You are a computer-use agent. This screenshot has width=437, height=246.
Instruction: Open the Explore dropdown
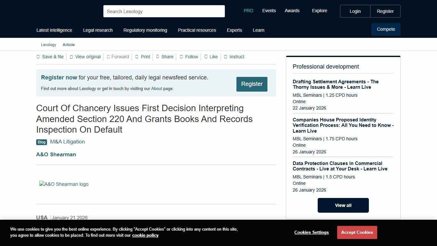319,11
